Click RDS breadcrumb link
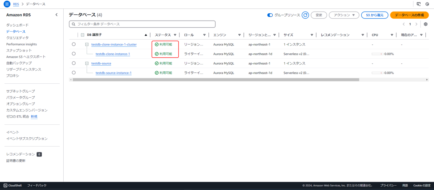Viewport: 434px width, 190px height. click(16, 4)
